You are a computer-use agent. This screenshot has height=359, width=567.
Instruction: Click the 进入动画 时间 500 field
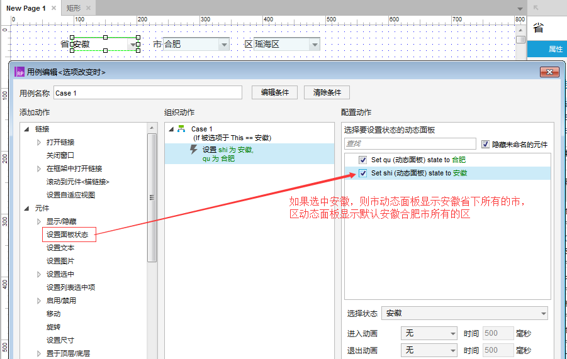click(498, 333)
